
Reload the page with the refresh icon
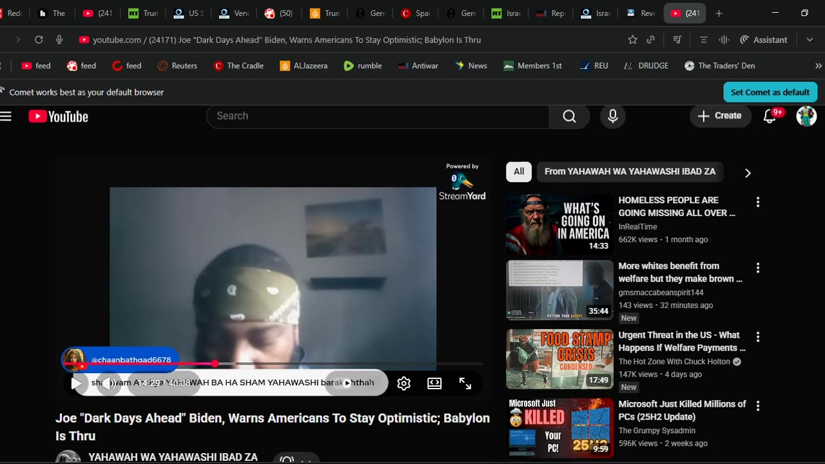click(x=39, y=40)
